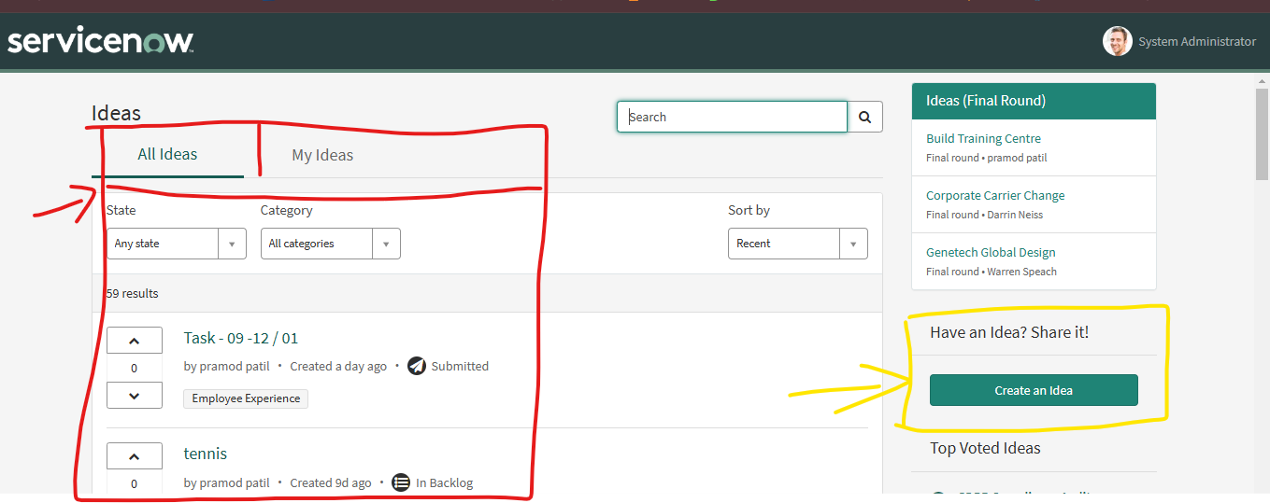
Task: Upvote the Task - 09 -12 / 01 idea
Action: (134, 341)
